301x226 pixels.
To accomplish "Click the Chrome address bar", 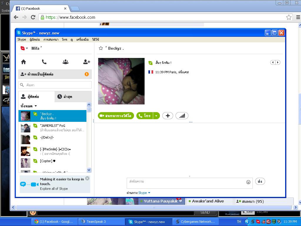I will pos(165,17).
